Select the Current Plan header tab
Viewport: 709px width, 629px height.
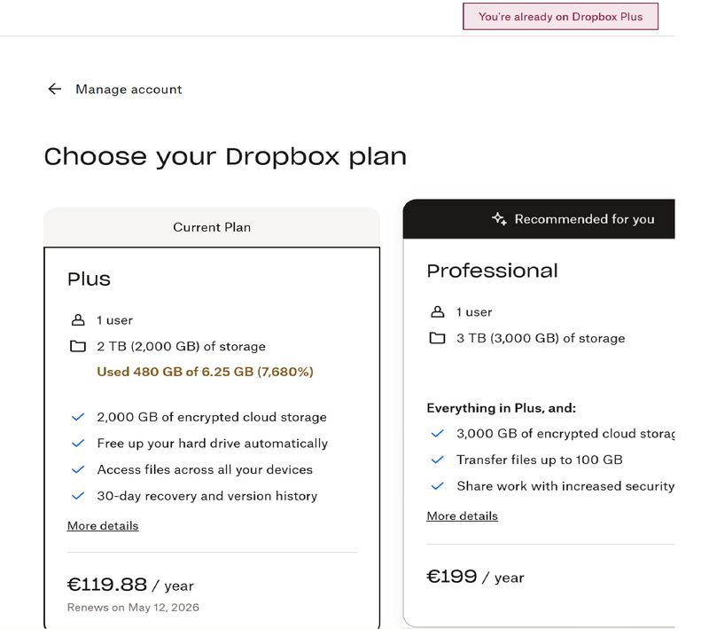pos(212,227)
